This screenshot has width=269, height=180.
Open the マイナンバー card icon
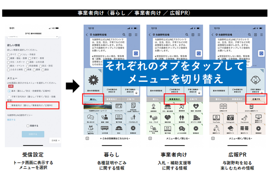click(119, 106)
